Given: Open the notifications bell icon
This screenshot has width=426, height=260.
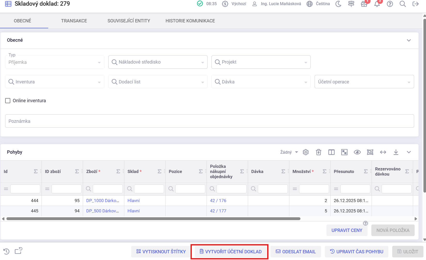Looking at the screenshot, I should coord(377,4).
